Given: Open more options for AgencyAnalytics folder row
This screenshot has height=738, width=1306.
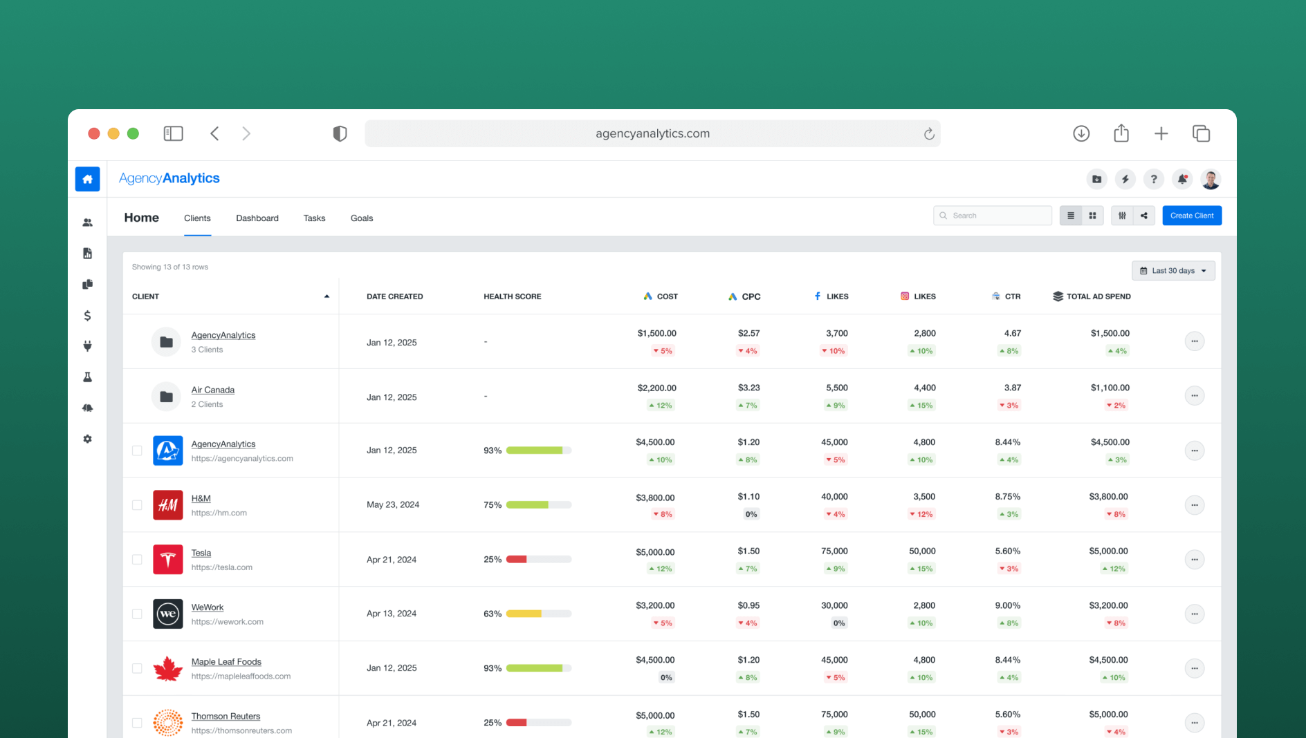Looking at the screenshot, I should tap(1195, 341).
